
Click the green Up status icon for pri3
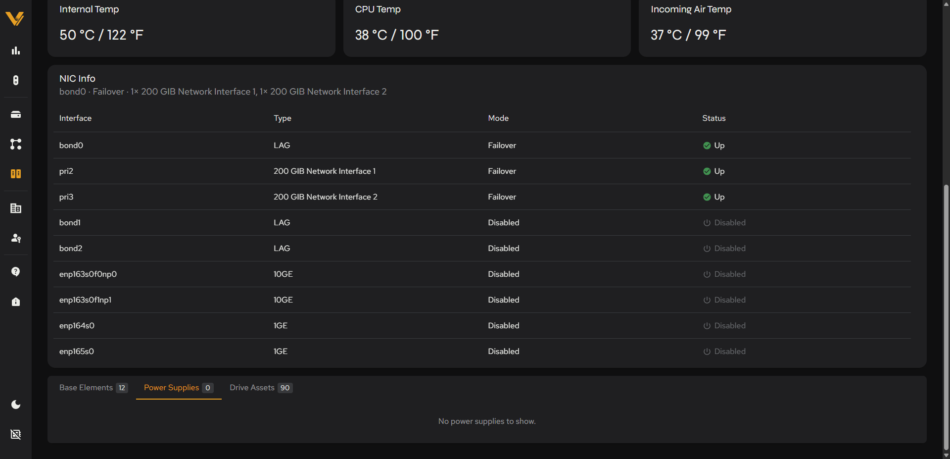[707, 197]
